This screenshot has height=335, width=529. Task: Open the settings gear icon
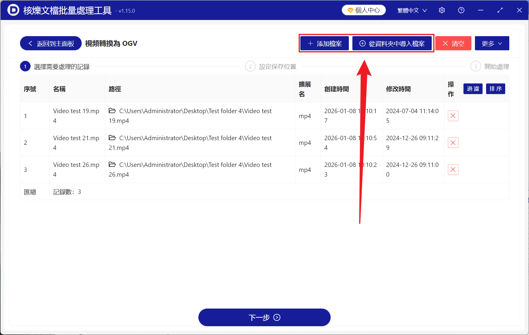pyautogui.click(x=441, y=10)
